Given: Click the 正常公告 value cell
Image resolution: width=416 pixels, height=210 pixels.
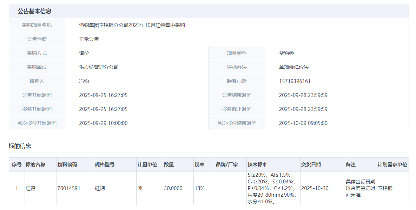Looking at the screenshot, I should 89,39.
